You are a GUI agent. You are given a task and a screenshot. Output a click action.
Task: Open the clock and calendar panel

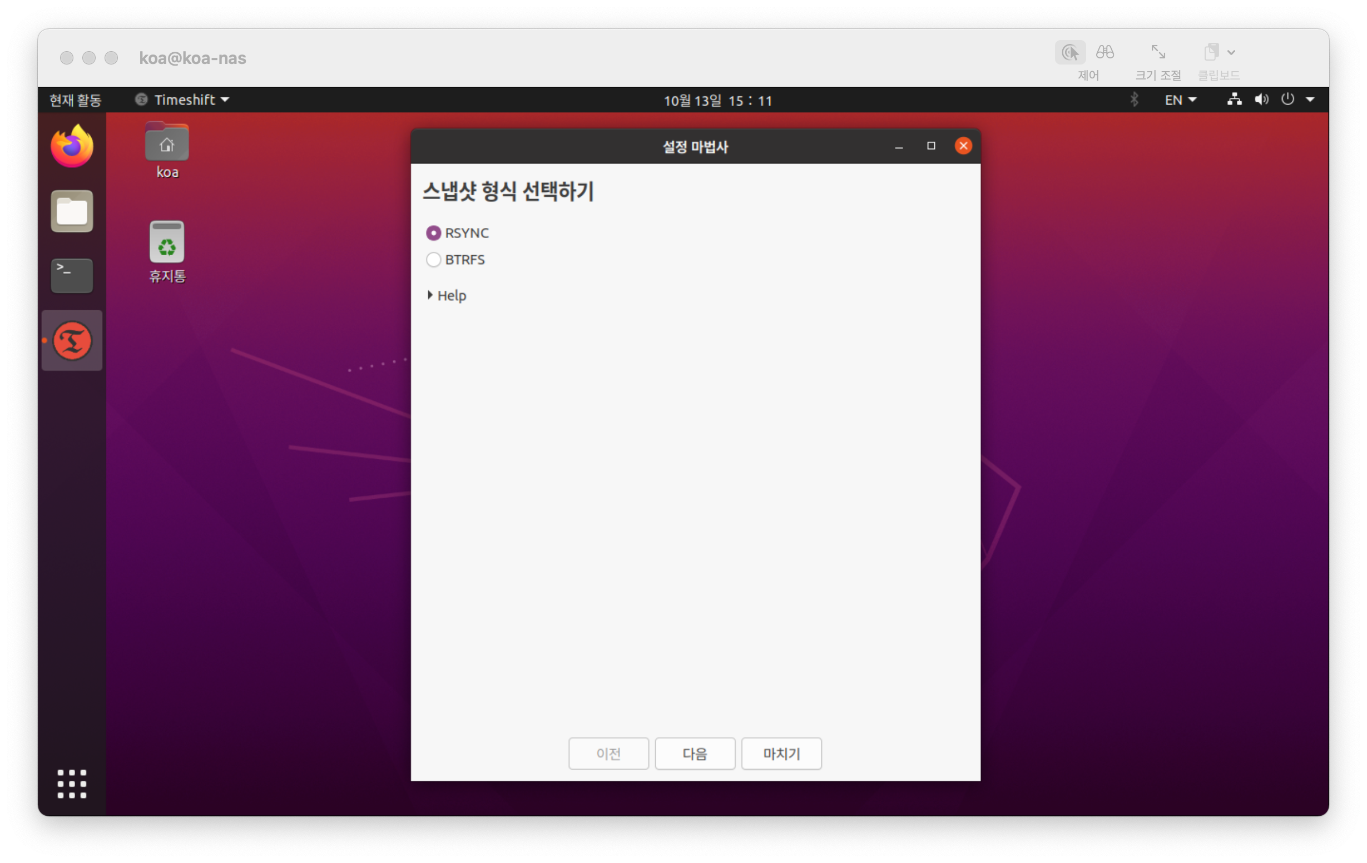[717, 101]
